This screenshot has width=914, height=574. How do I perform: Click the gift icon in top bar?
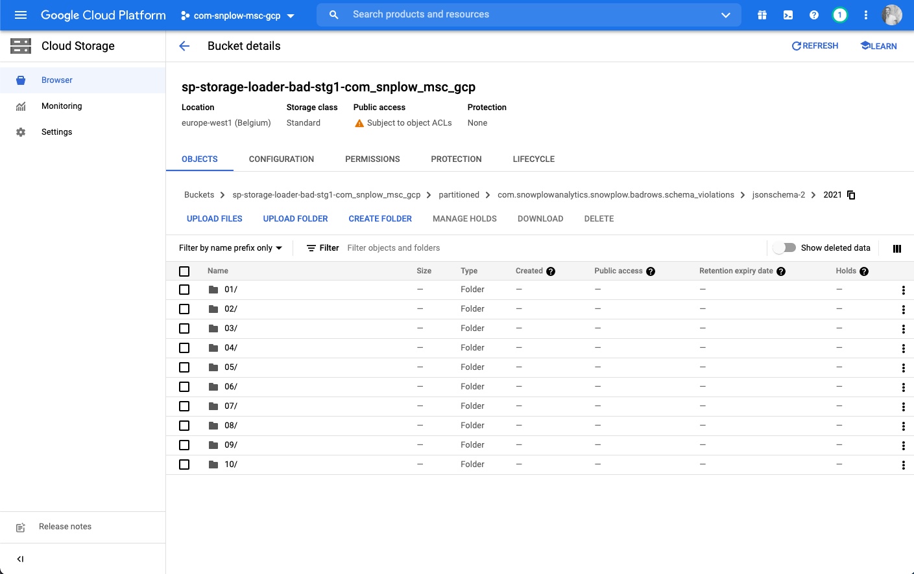pyautogui.click(x=762, y=15)
